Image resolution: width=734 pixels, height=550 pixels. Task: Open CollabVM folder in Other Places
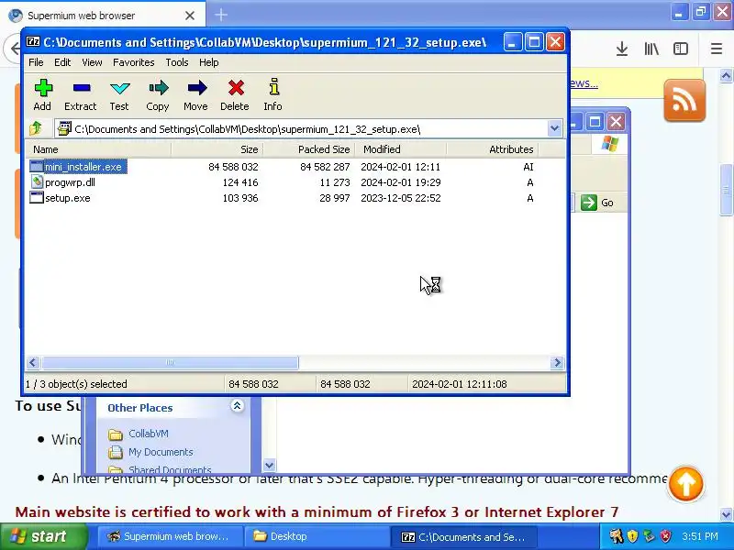coord(138,434)
